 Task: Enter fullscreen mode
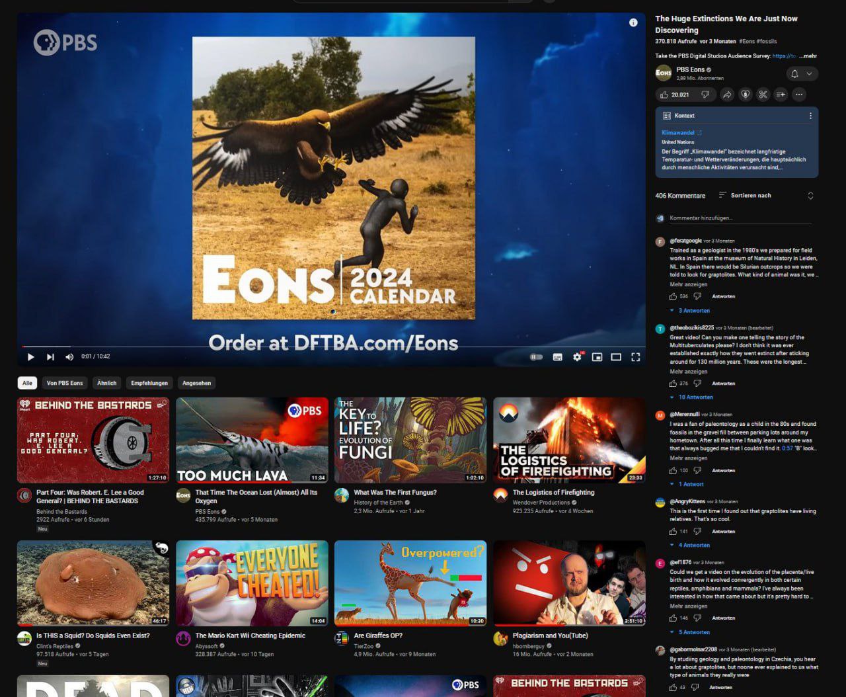pos(635,356)
